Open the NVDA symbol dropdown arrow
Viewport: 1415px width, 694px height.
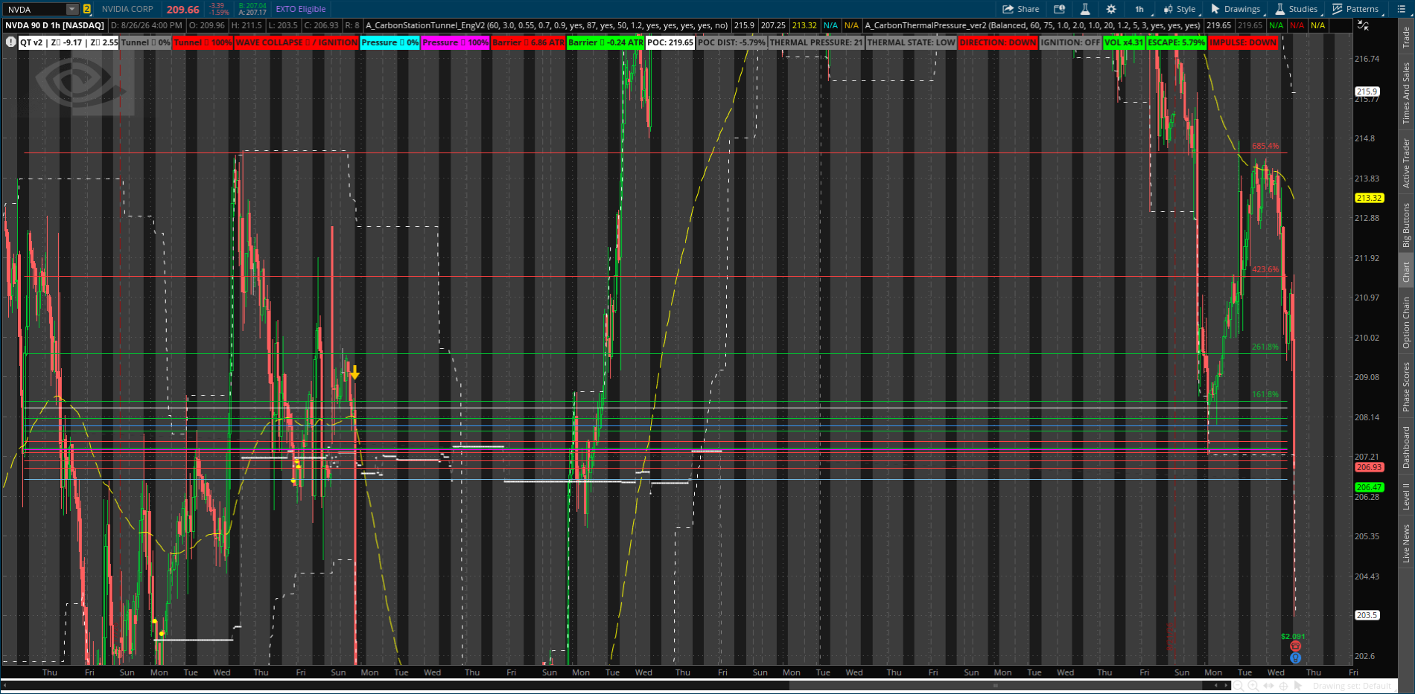pyautogui.click(x=71, y=9)
